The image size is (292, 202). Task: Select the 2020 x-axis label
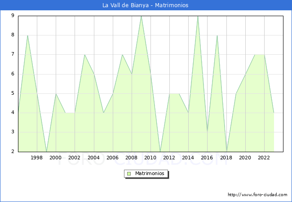[245, 158]
